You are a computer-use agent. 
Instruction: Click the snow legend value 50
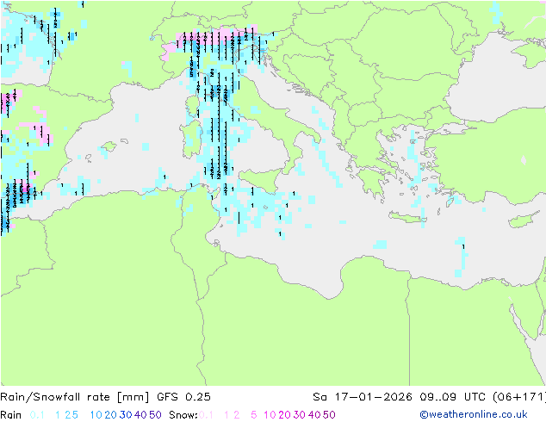[329, 415]
